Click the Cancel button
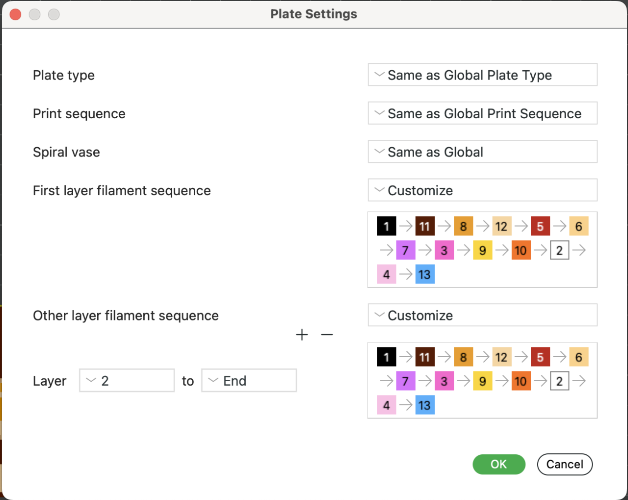This screenshot has width=628, height=500. (x=565, y=464)
